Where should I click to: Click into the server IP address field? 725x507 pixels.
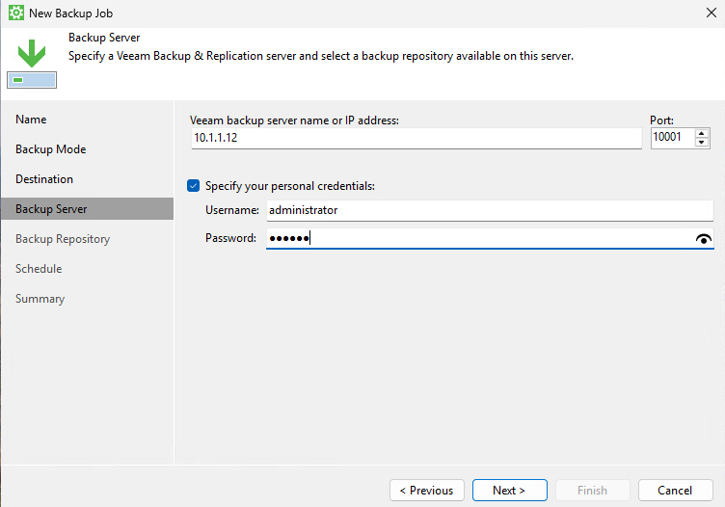click(x=416, y=138)
